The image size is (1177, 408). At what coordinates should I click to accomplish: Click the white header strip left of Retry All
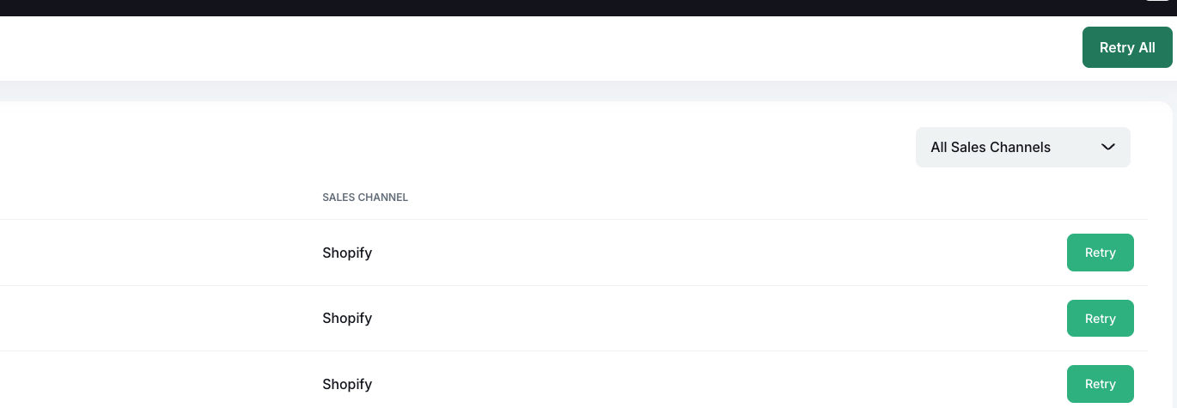(x=515, y=48)
